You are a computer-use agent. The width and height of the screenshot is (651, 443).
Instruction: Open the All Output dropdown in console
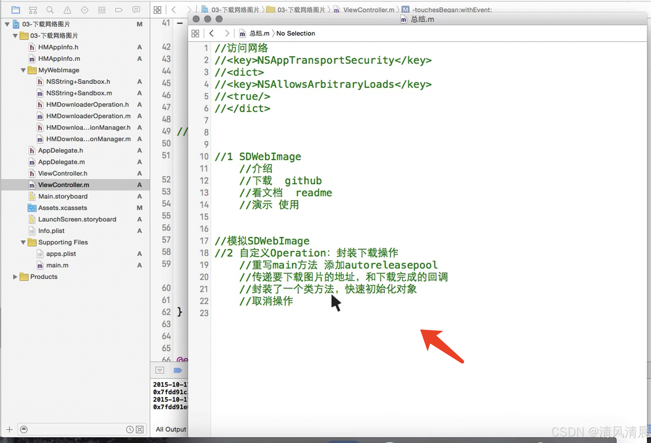(171, 429)
